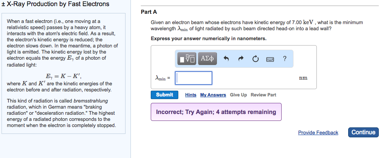Choose Give Up for Part A
The width and height of the screenshot is (383, 158).
(x=238, y=95)
